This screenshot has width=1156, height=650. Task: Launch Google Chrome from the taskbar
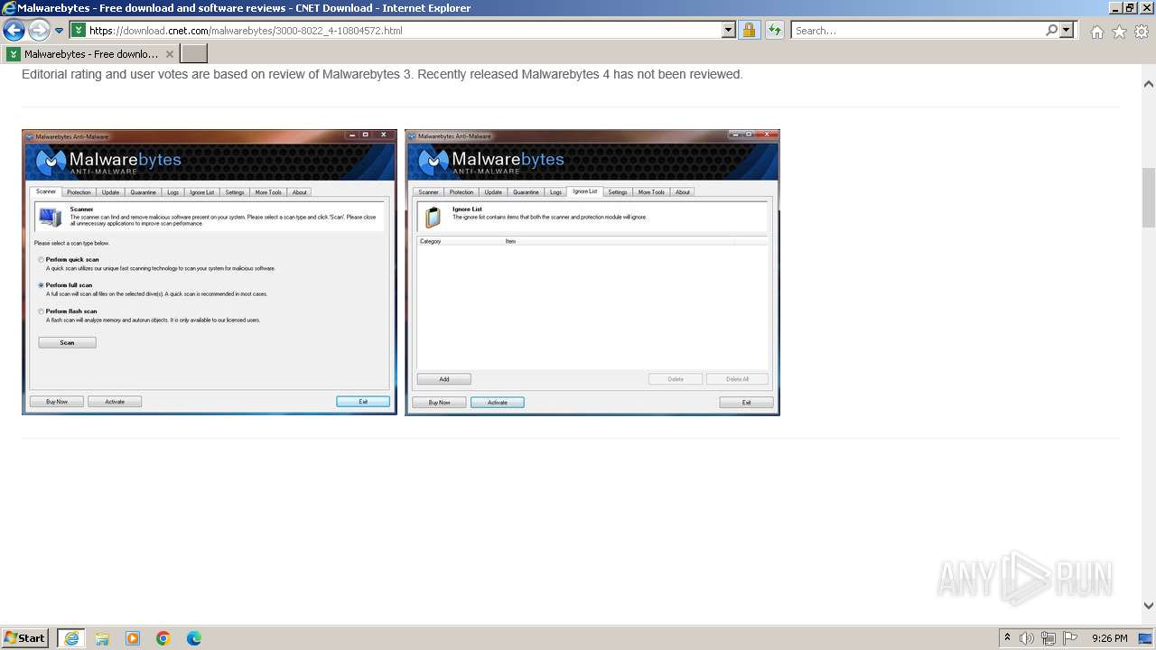pos(163,637)
